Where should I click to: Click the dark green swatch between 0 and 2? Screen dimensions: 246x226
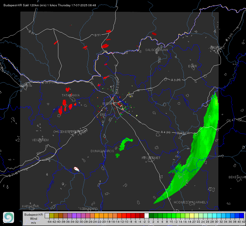coord(151,215)
